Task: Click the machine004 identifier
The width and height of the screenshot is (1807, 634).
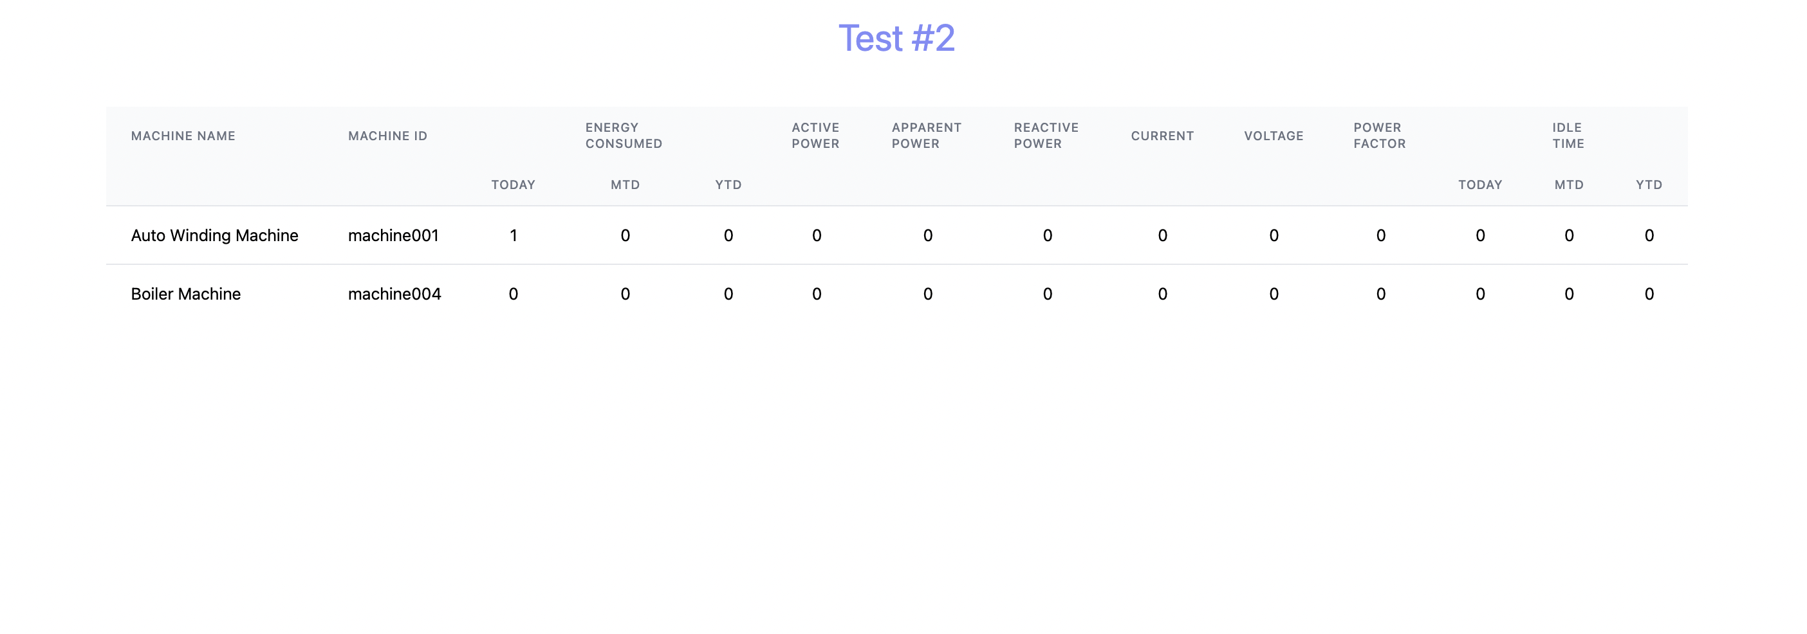Action: (394, 294)
